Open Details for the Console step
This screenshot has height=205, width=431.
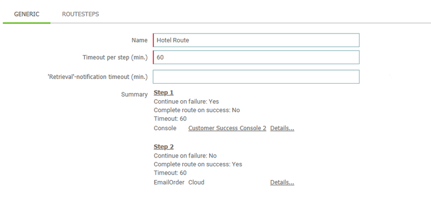(x=282, y=128)
